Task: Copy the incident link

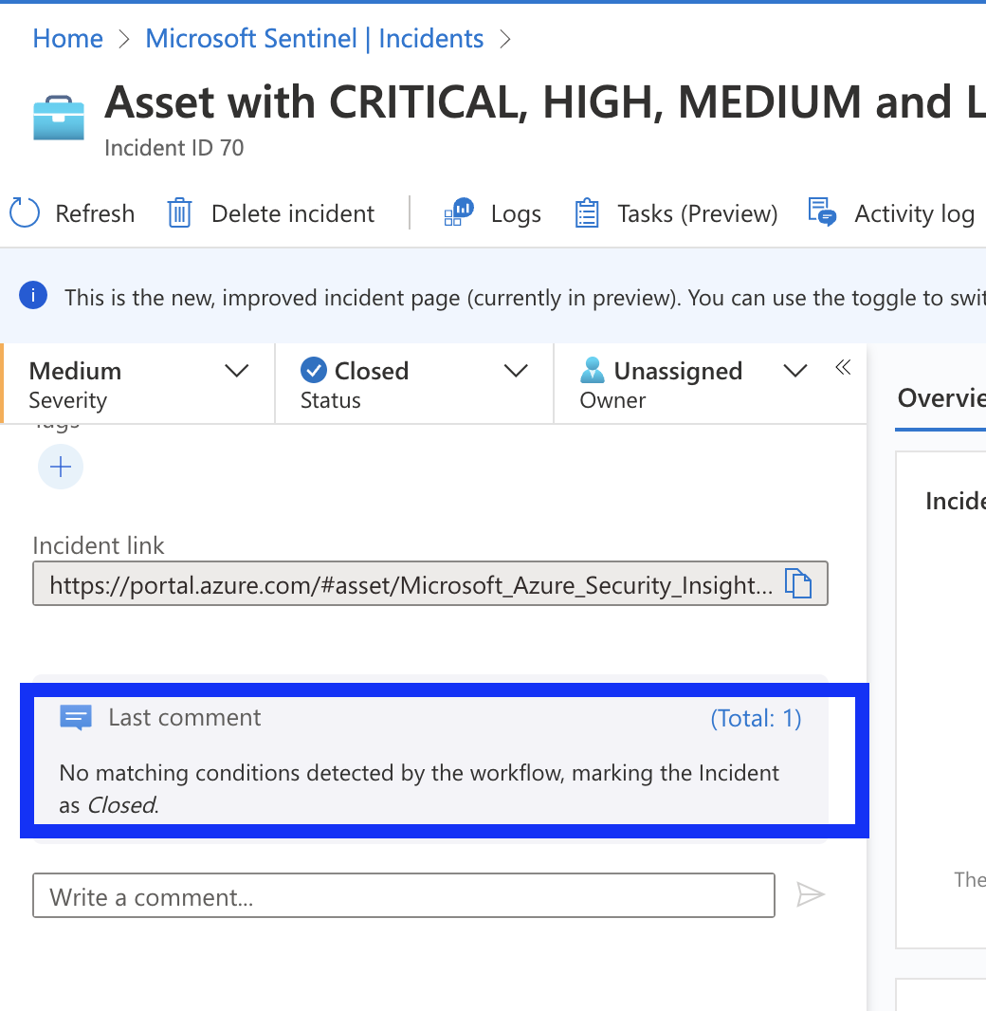Action: click(798, 583)
